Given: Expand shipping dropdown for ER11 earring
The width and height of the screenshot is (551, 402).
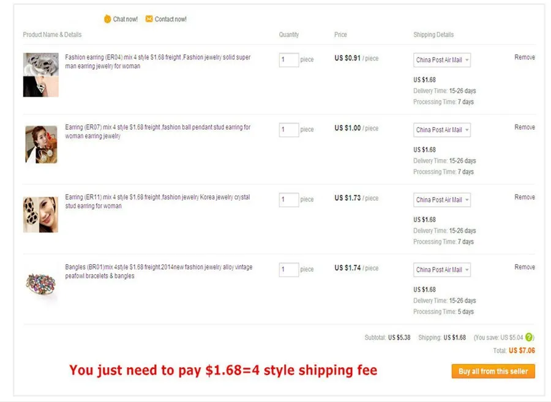Looking at the screenshot, I should [441, 199].
